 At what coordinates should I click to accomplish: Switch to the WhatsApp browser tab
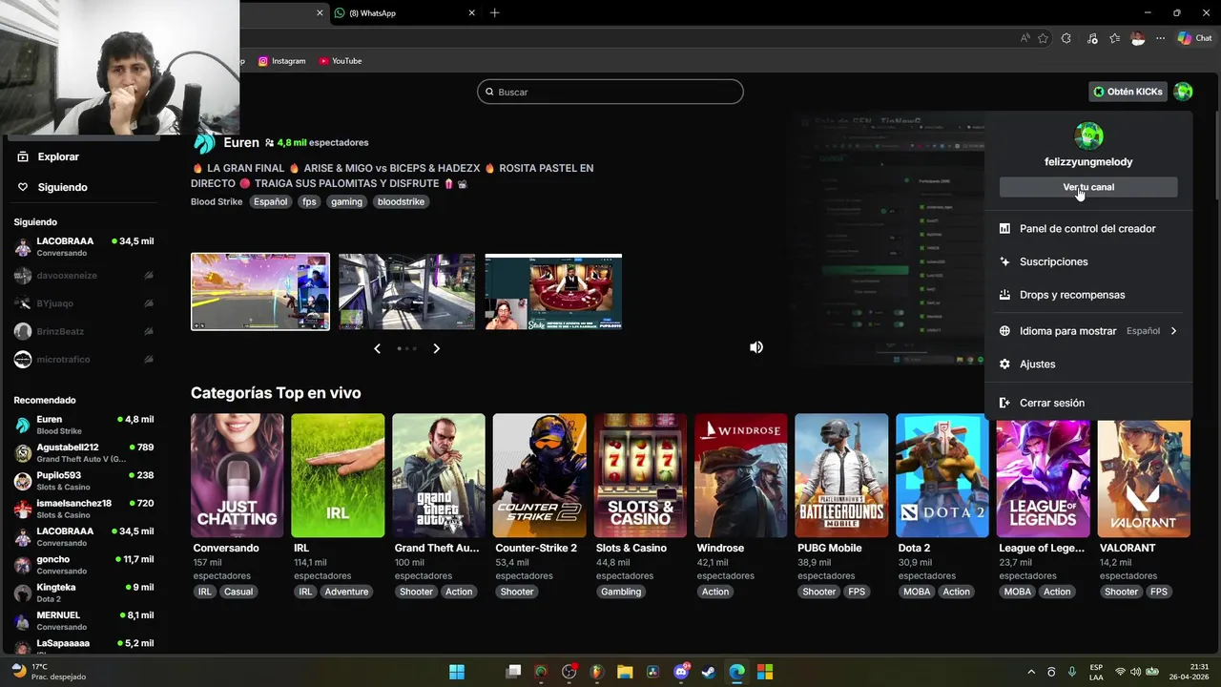(405, 13)
